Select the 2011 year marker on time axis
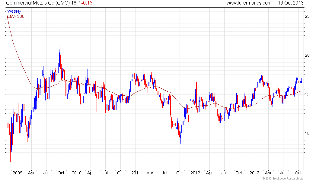Screen dimensions: 332x181 [x=136, y=173]
